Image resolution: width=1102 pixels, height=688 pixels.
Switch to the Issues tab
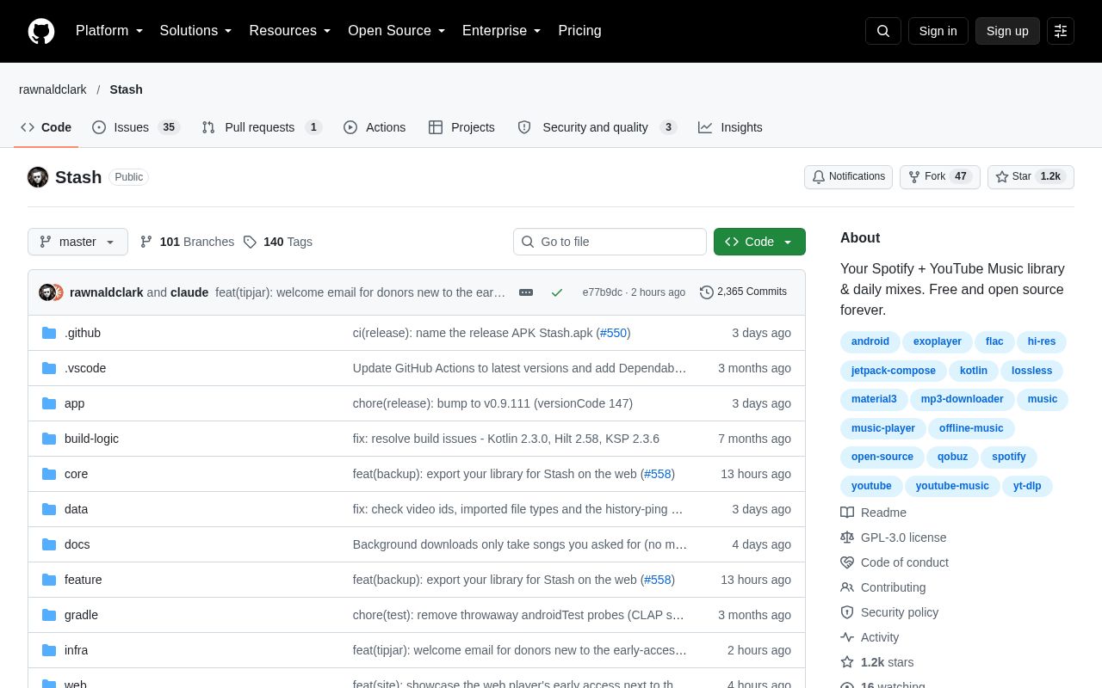(x=136, y=127)
